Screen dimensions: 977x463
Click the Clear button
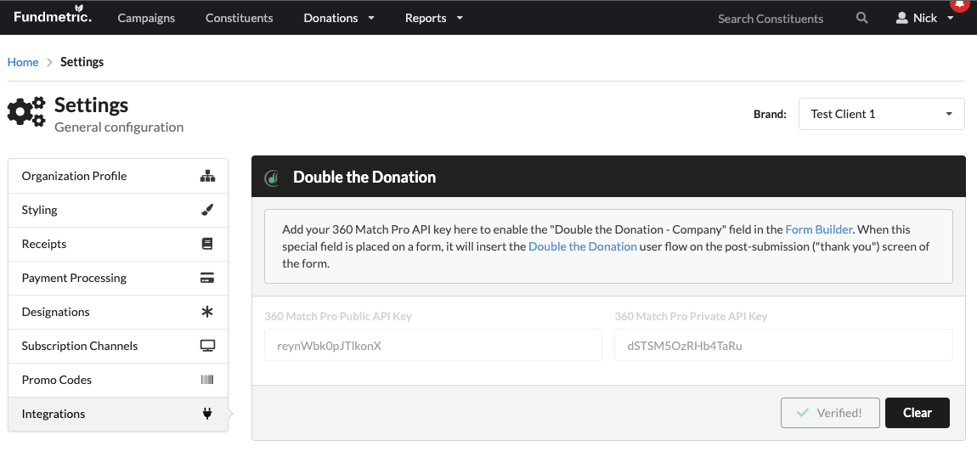tap(918, 413)
